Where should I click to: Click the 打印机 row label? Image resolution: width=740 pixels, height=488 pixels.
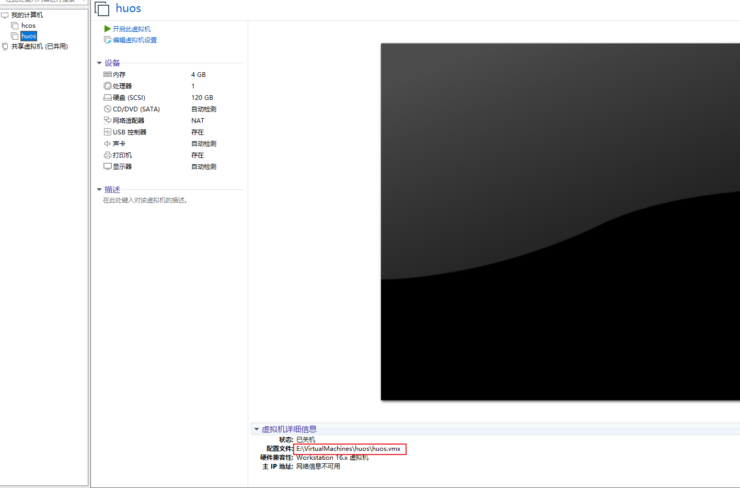coord(122,155)
